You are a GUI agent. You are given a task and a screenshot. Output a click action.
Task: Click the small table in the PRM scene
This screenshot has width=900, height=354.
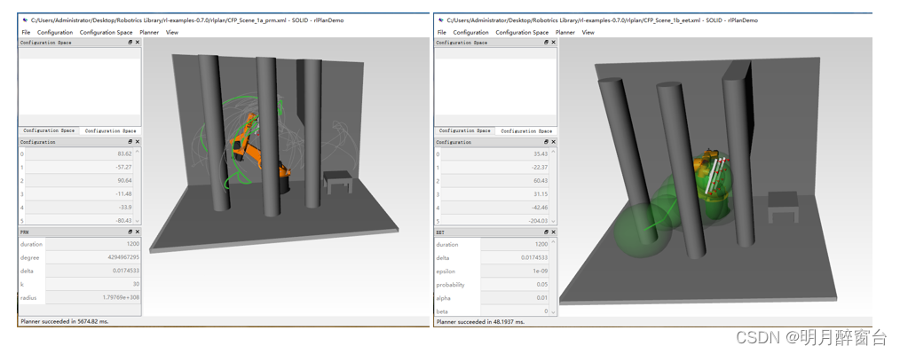tap(337, 181)
